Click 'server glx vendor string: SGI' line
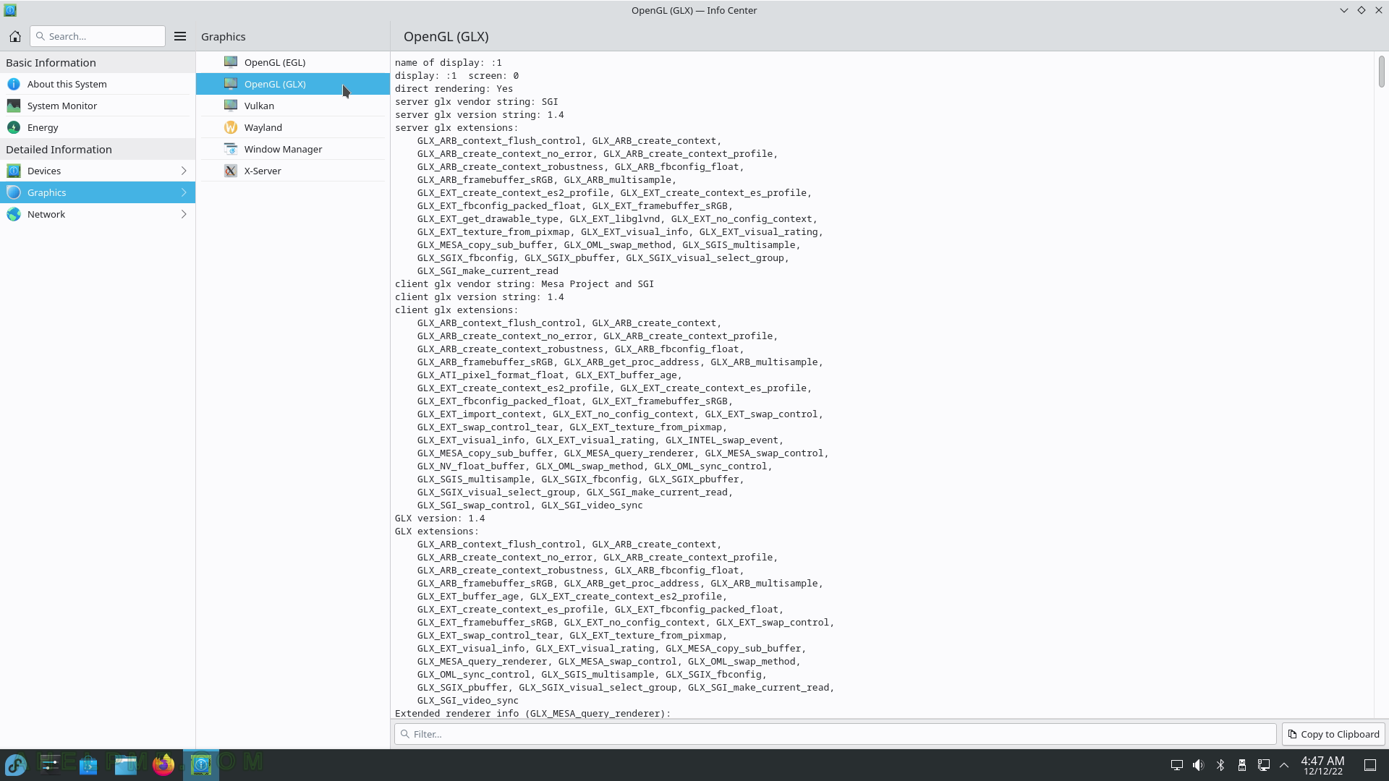The height and width of the screenshot is (781, 1389). click(476, 101)
